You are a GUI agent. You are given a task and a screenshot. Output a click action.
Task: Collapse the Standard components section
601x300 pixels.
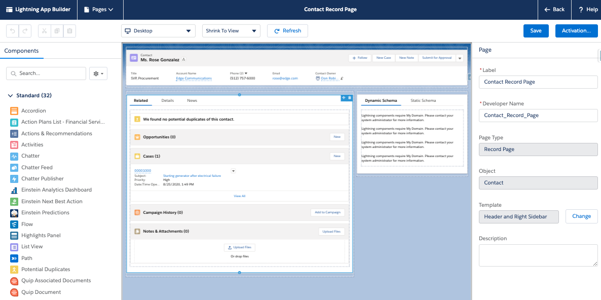pyautogui.click(x=11, y=96)
